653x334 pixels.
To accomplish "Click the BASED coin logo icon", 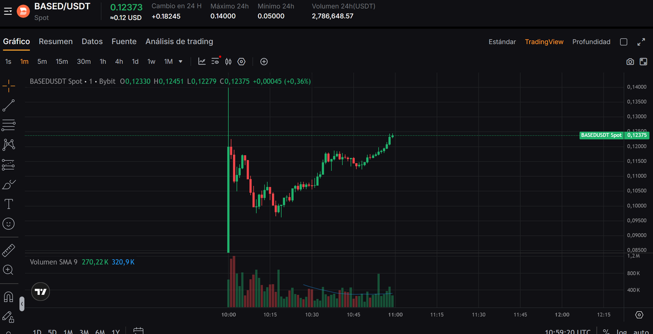I will click(x=23, y=11).
